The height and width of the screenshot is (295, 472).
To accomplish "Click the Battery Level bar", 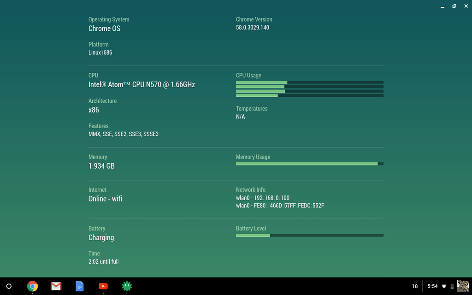I will click(x=309, y=235).
